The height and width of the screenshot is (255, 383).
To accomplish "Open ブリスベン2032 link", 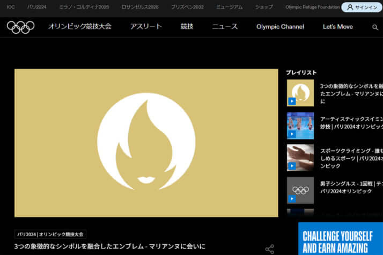I will pos(187,7).
